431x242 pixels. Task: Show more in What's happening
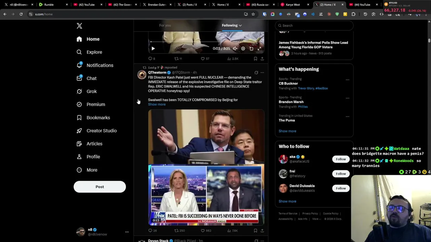287,131
